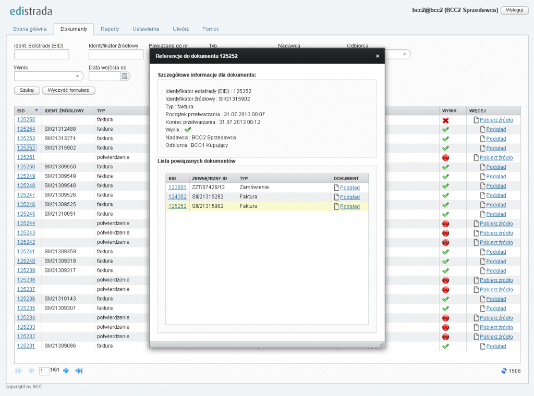Click the document icon beside Podgląd for 123801
534x396 pixels.
336,188
